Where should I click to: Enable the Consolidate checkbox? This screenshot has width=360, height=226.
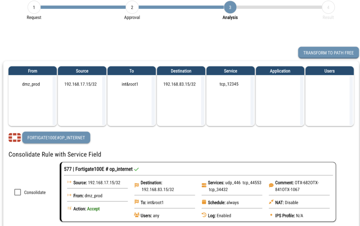click(18, 192)
